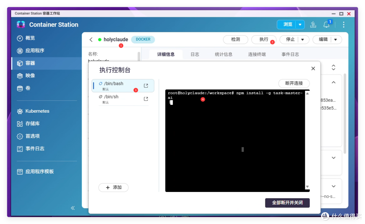The height and width of the screenshot is (224, 365).
Task: Select the /bin/sh console entry
Action: click(x=123, y=99)
